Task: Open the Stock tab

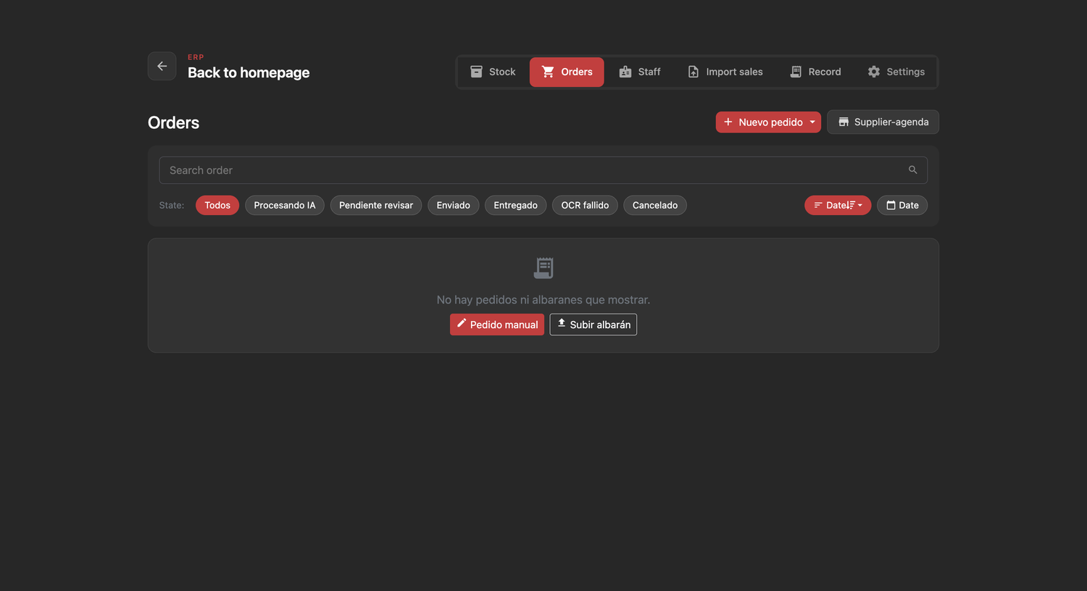Action: pyautogui.click(x=493, y=72)
